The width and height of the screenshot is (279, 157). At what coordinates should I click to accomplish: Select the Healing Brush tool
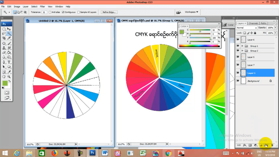(x=4, y=43)
